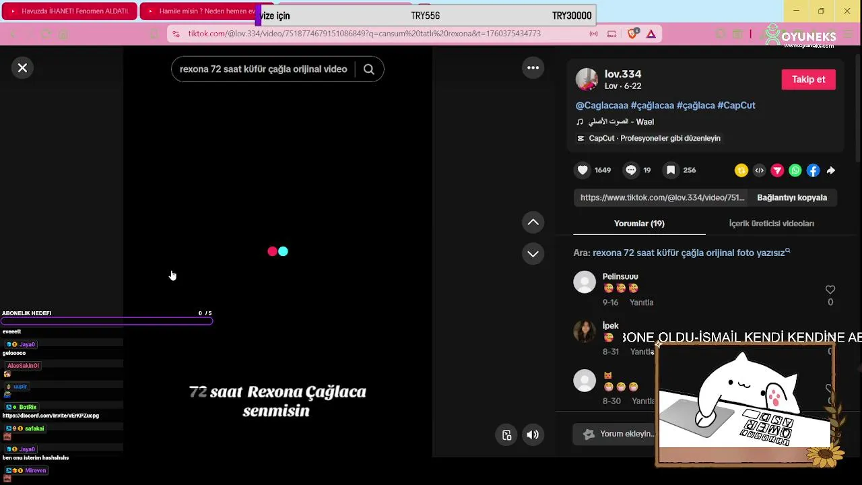
Task: Edit the rexona 72 saat search field
Action: click(x=263, y=69)
